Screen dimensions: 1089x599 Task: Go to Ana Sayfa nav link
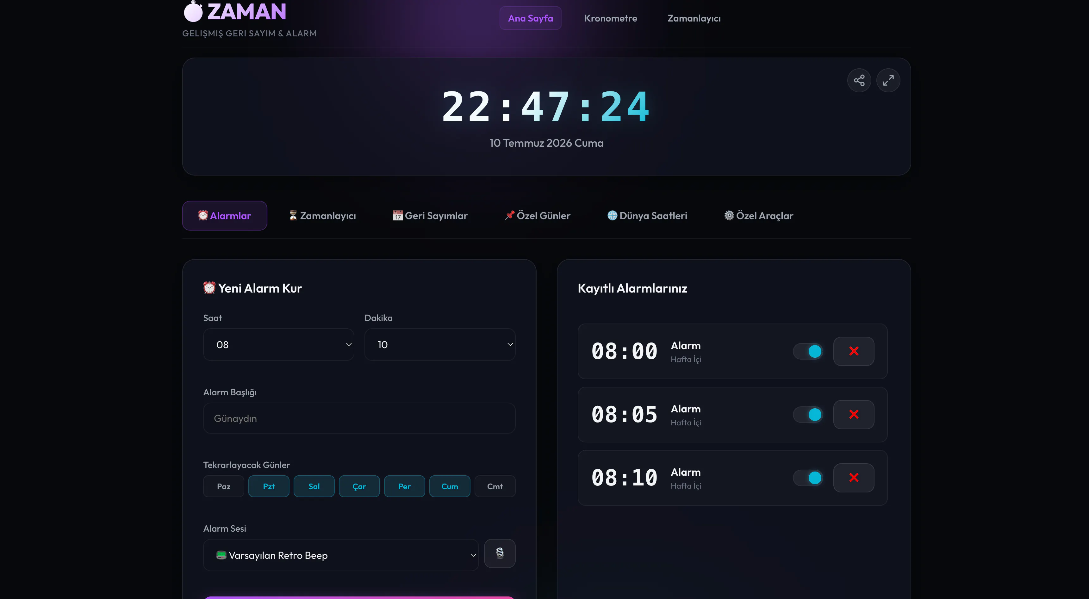click(531, 18)
